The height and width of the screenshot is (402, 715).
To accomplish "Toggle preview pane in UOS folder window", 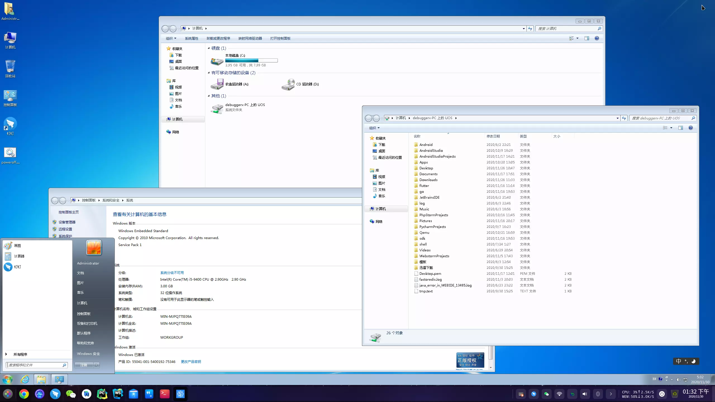I will [x=681, y=128].
